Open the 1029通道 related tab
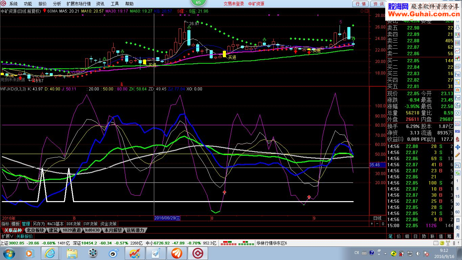The image size is (462, 260). 72,230
